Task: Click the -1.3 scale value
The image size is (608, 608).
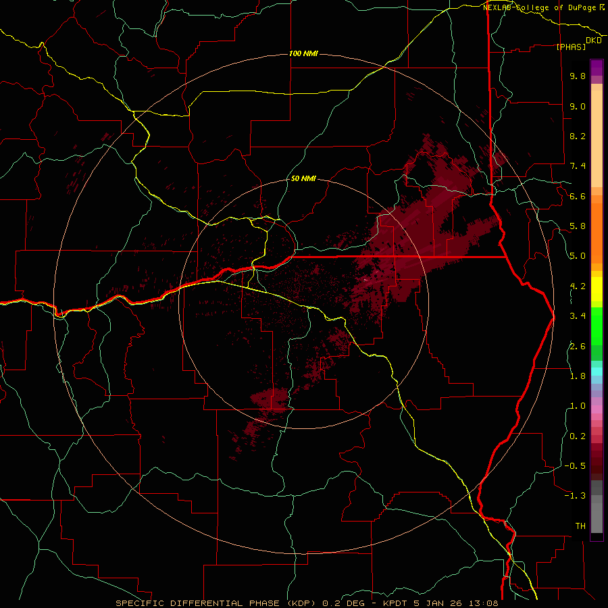Action: [575, 496]
